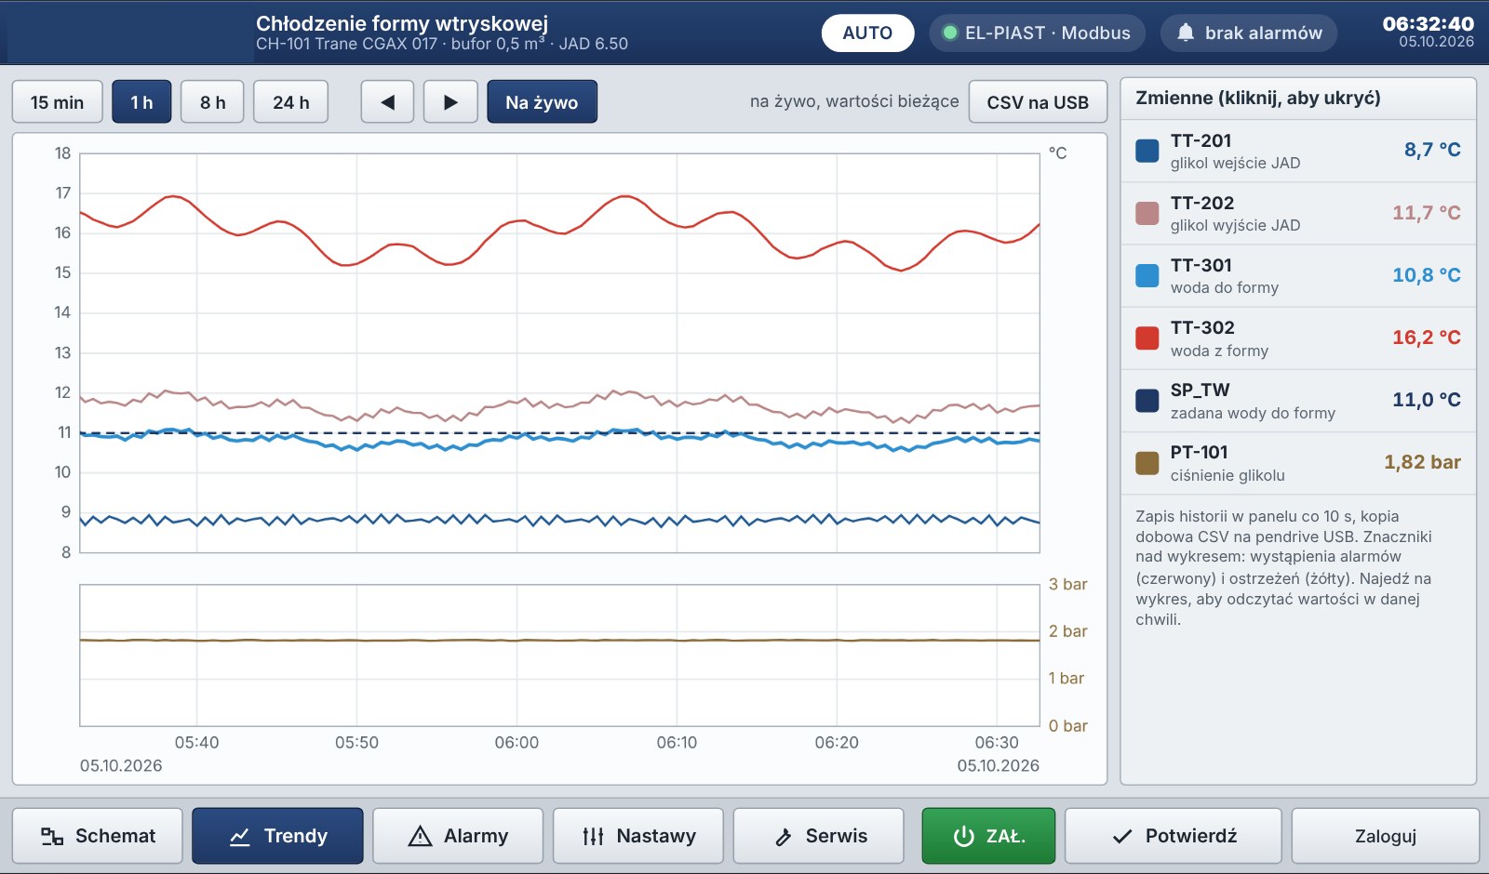Switch to the Serwis tab
The height and width of the screenshot is (874, 1489).
pyautogui.click(x=819, y=836)
